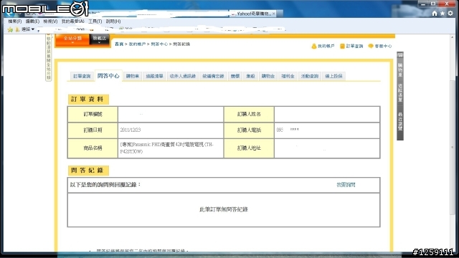Open IE home page icon

point(435,14)
